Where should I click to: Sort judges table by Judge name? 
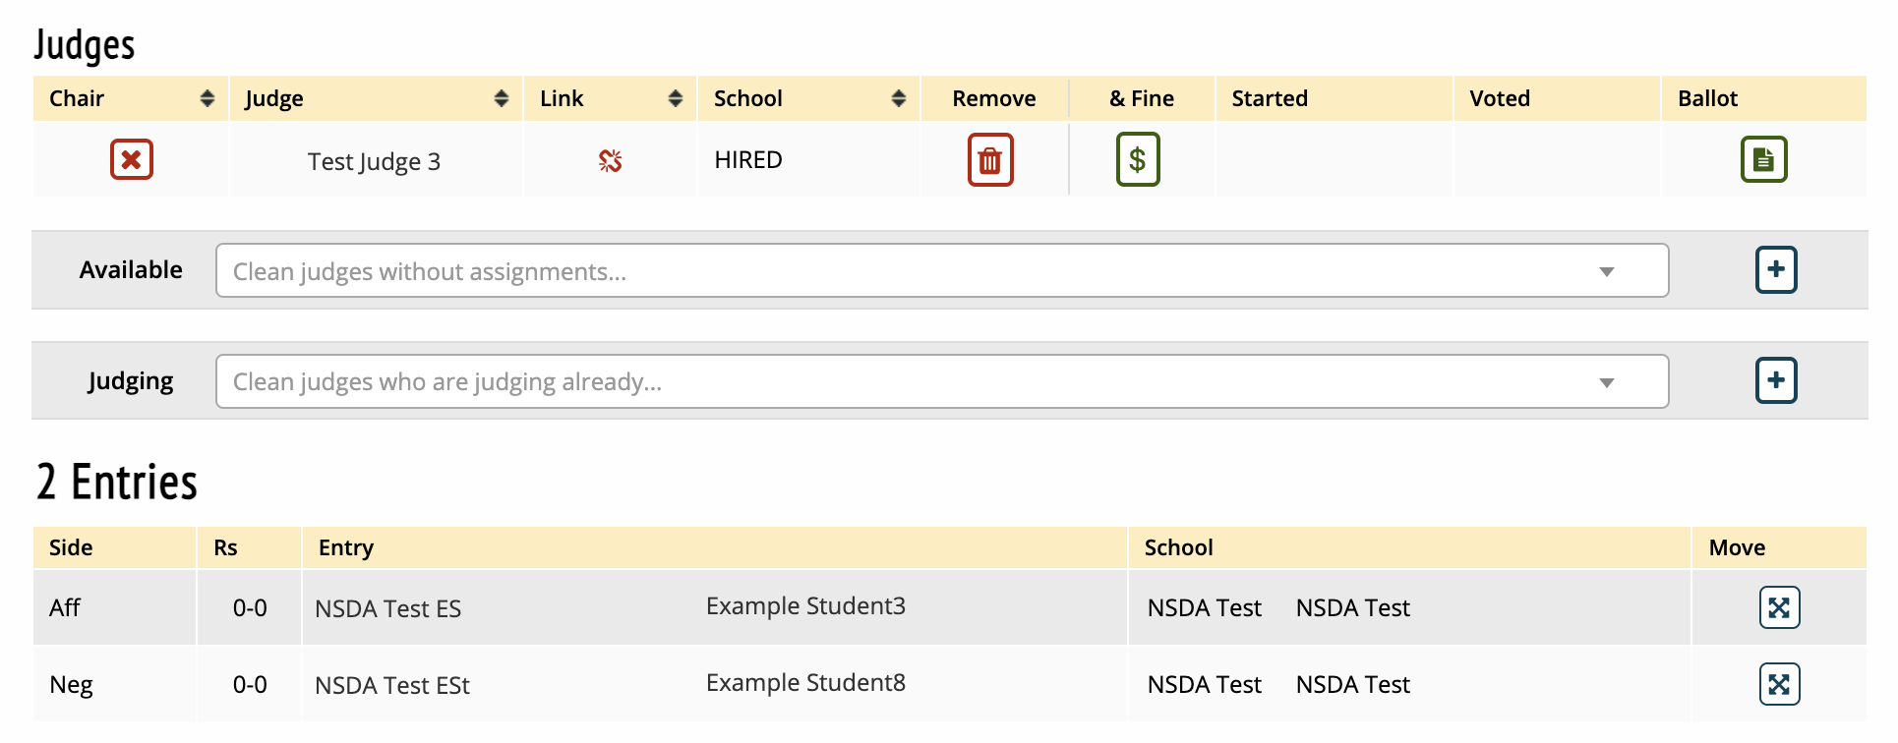click(501, 98)
